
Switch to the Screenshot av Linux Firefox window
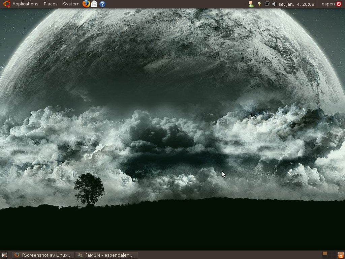[43, 255]
